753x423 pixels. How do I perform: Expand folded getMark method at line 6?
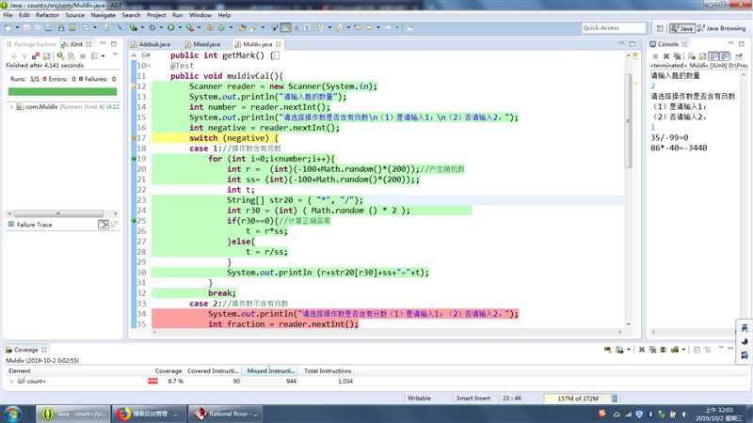(149, 55)
